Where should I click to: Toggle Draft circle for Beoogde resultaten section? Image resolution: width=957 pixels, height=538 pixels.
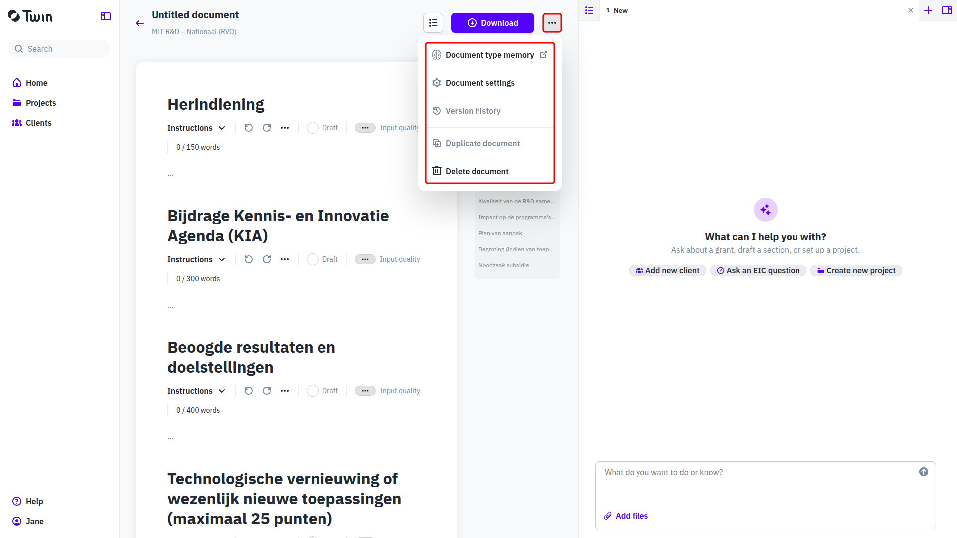point(313,391)
